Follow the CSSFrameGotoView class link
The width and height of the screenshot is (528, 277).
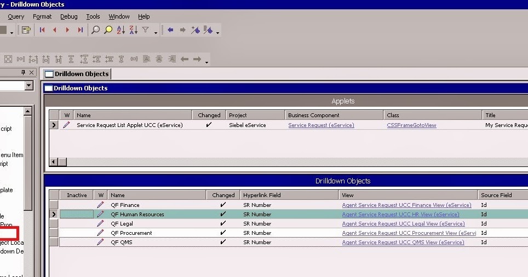tap(411, 125)
